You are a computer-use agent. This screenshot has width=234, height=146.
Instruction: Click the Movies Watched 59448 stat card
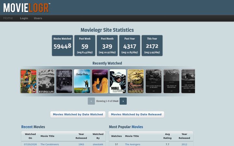[x=62, y=46]
